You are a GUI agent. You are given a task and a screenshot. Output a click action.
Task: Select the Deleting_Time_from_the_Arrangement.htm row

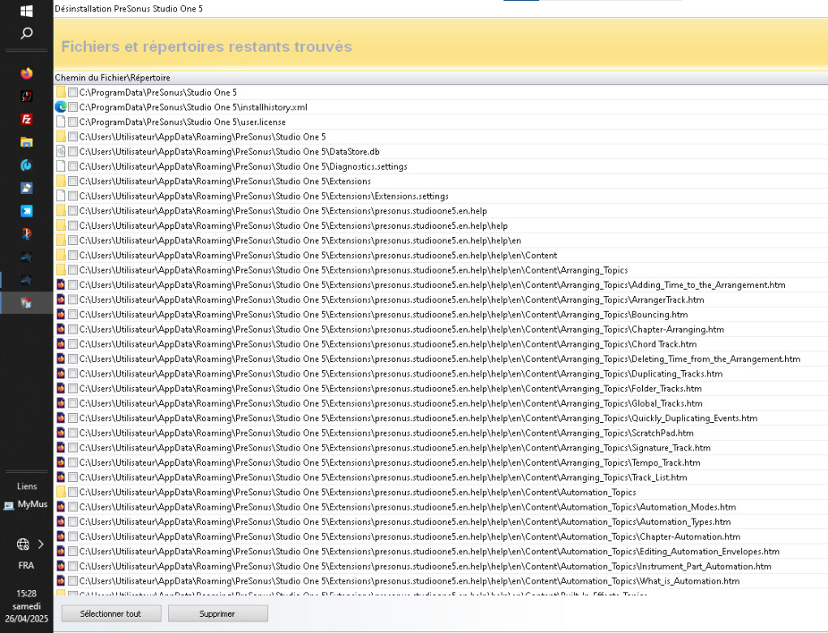click(440, 359)
